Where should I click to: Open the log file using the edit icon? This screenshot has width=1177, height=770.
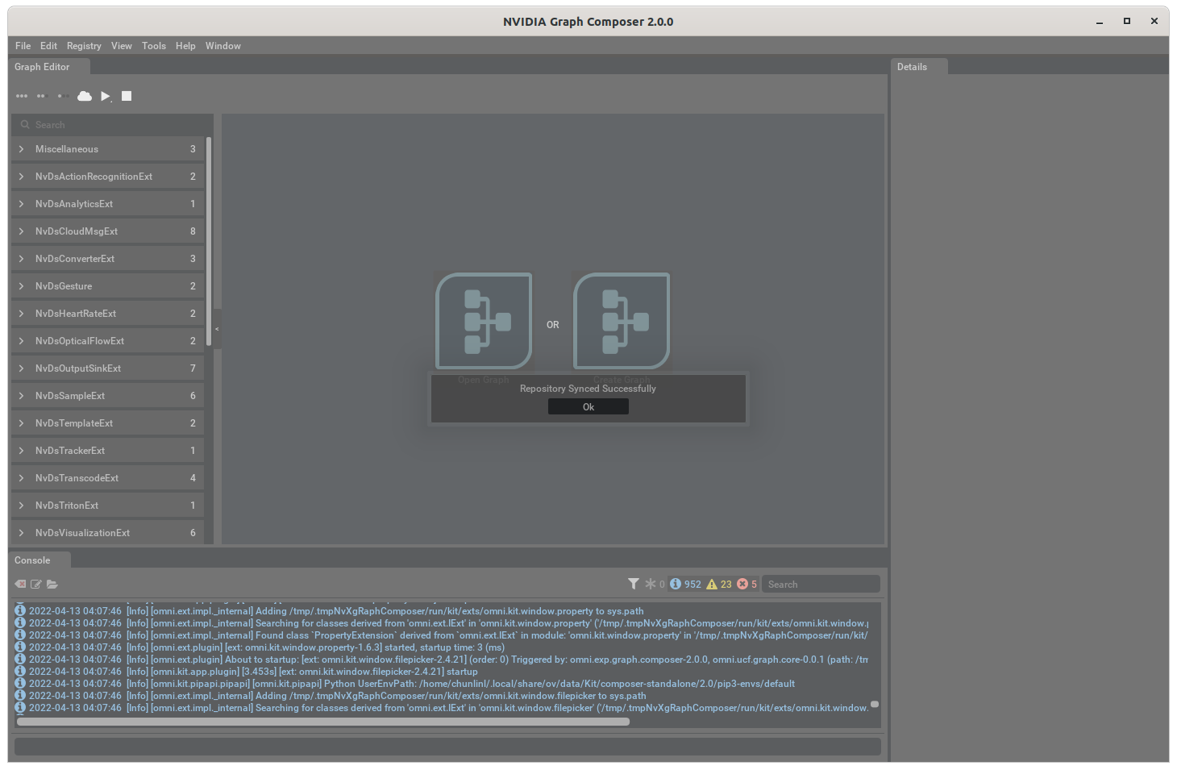35,584
